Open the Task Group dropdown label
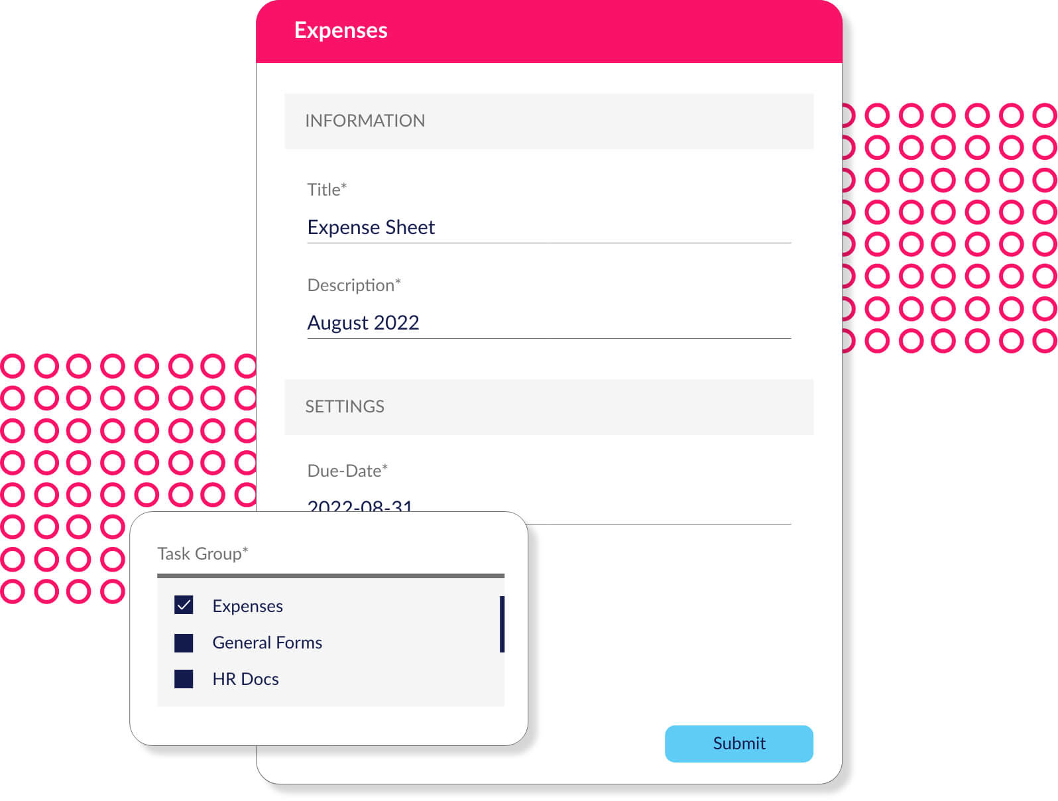This screenshot has width=1058, height=801. click(x=203, y=554)
